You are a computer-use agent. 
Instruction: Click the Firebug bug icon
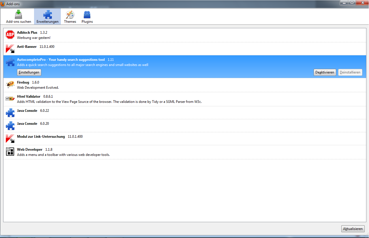(x=10, y=85)
